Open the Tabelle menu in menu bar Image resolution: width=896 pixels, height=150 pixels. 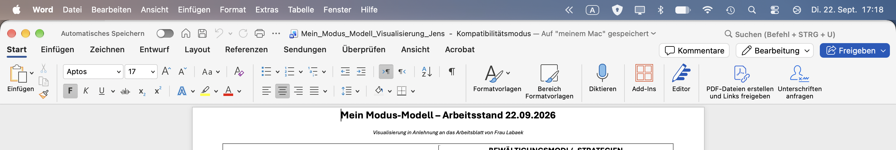300,10
